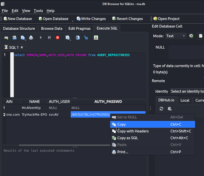Click the AUTH_USER column header
This screenshot has width=204, height=176.
point(59,101)
